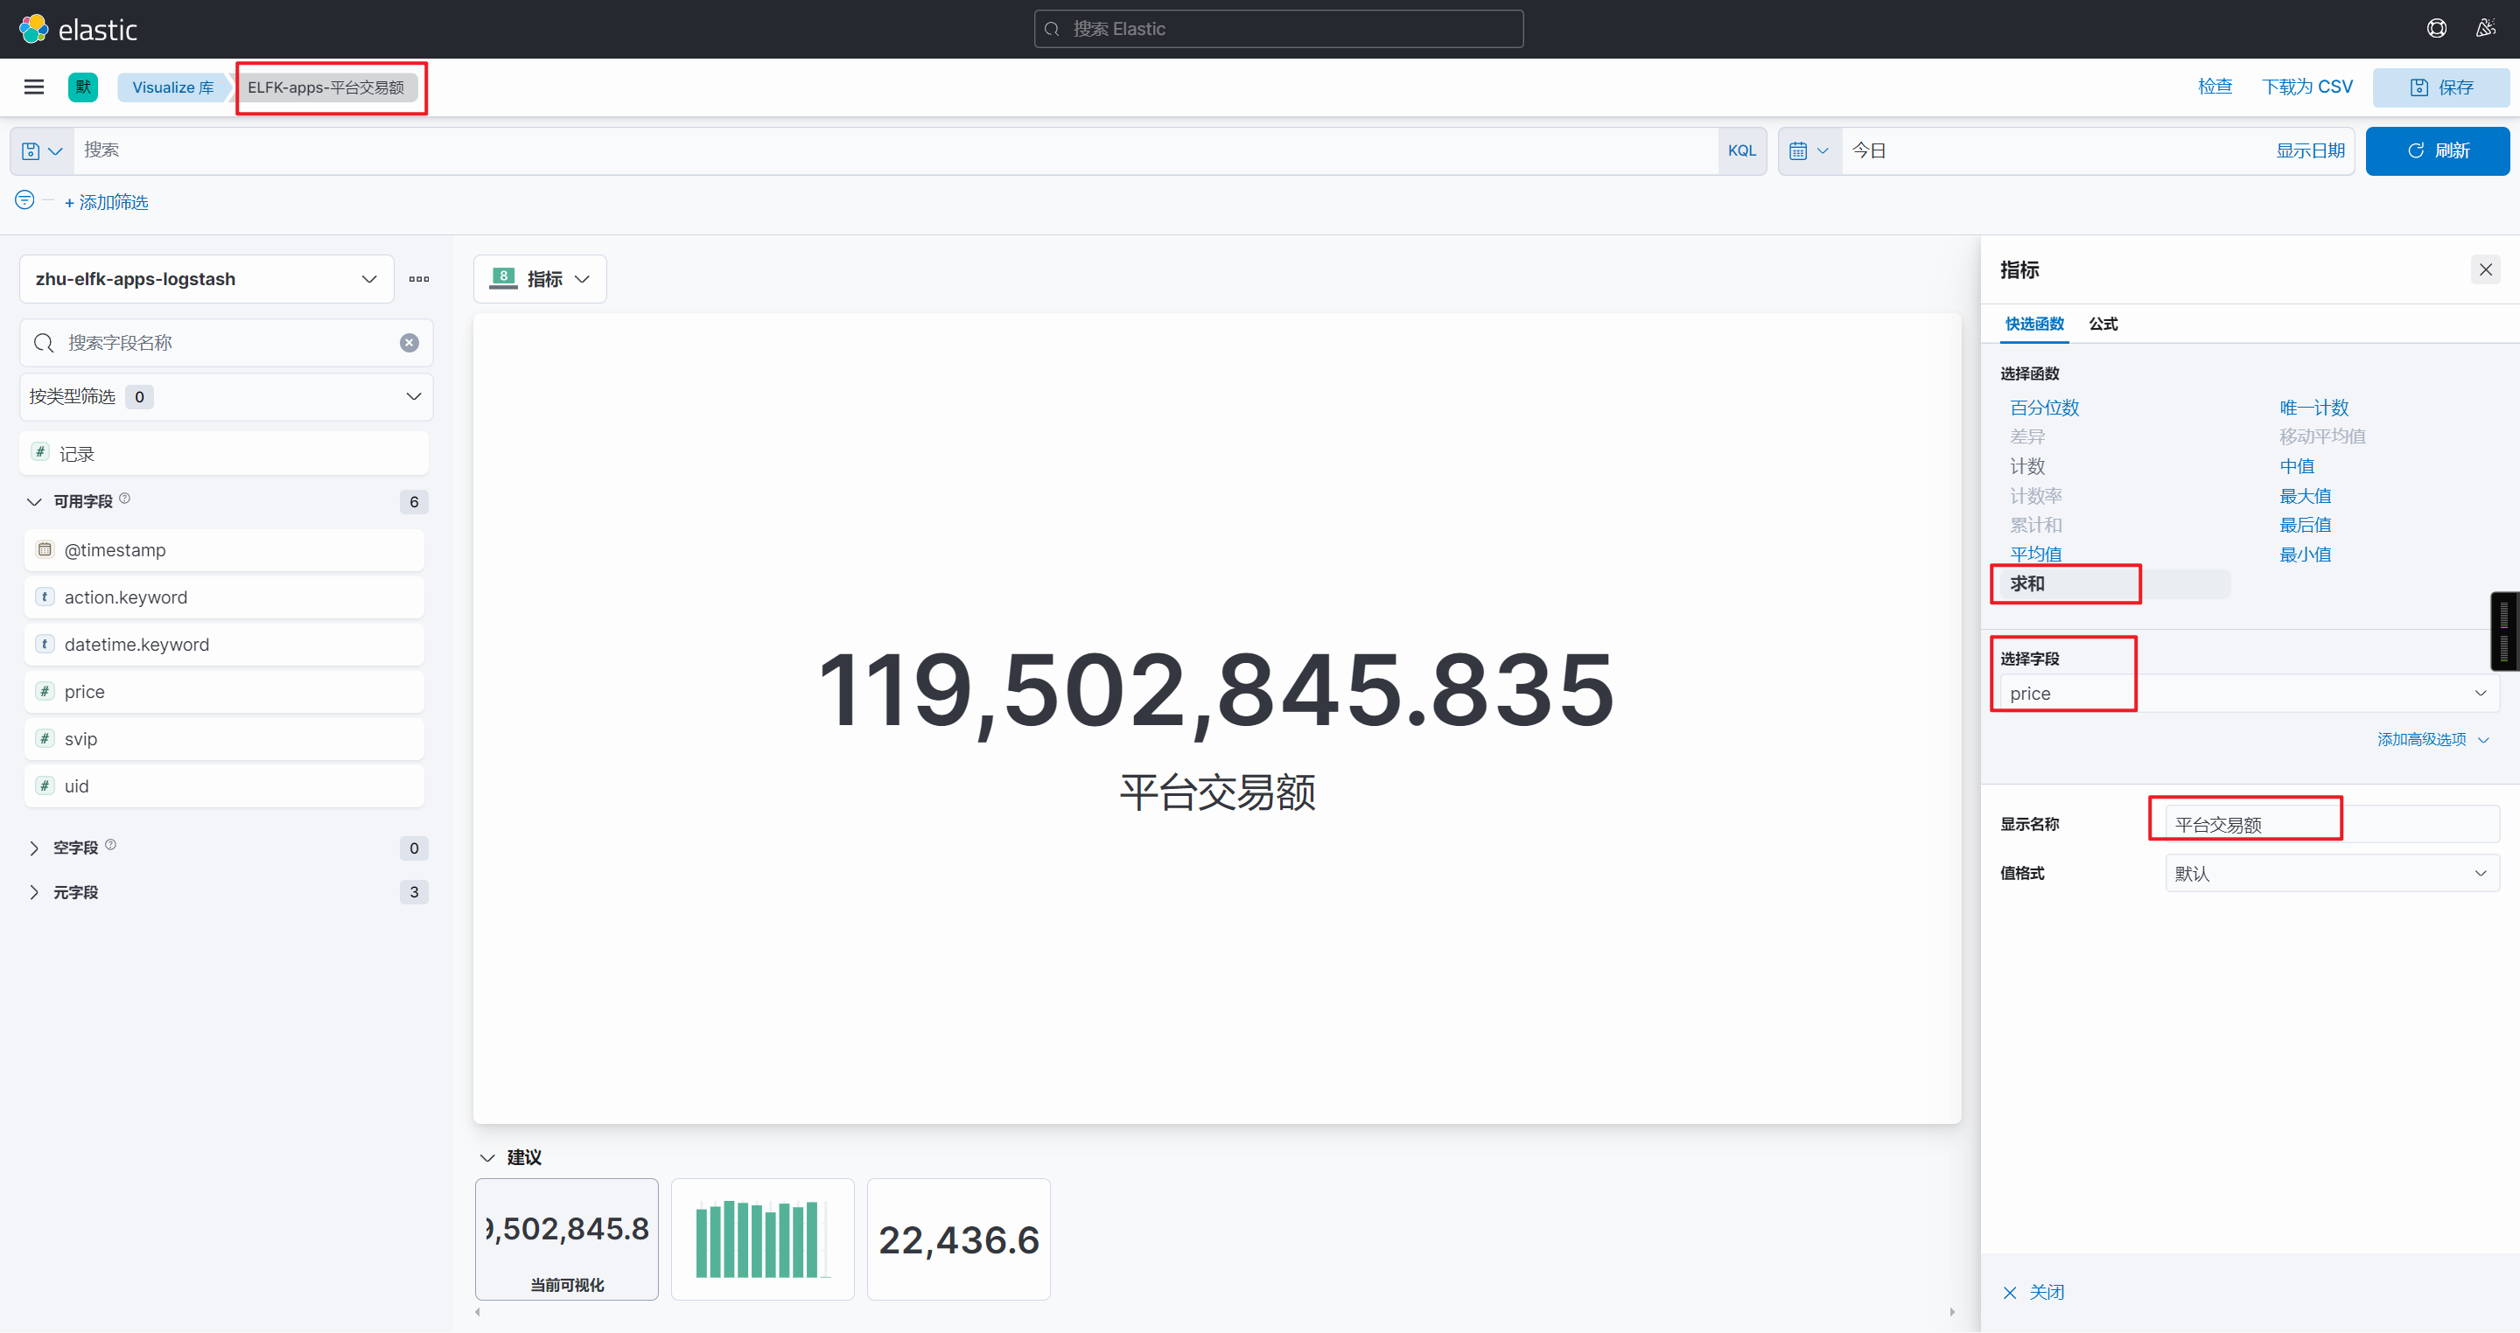
Task: Select the bar chart suggestion thumbnail
Action: 762,1239
